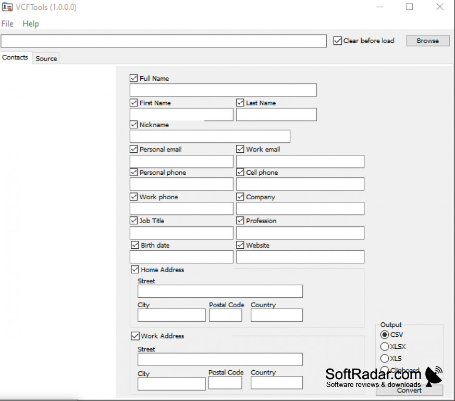Select the XLSX output option

(385, 346)
